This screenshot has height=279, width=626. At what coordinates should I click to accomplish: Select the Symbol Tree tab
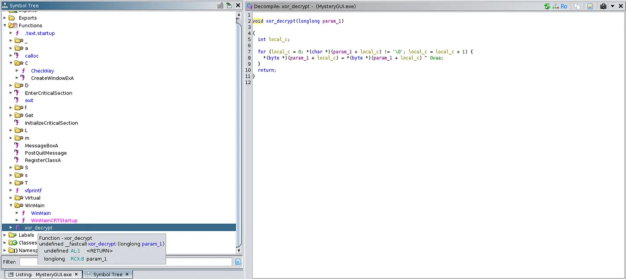(x=107, y=275)
